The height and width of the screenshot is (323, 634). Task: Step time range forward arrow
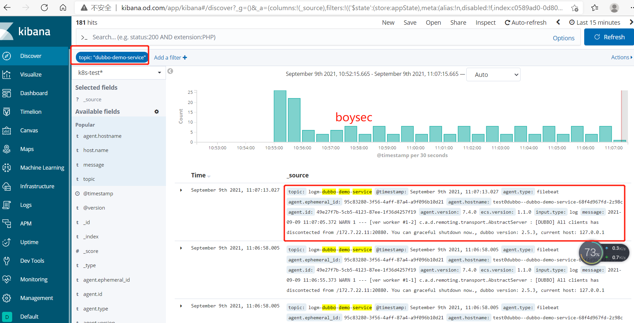click(x=631, y=22)
